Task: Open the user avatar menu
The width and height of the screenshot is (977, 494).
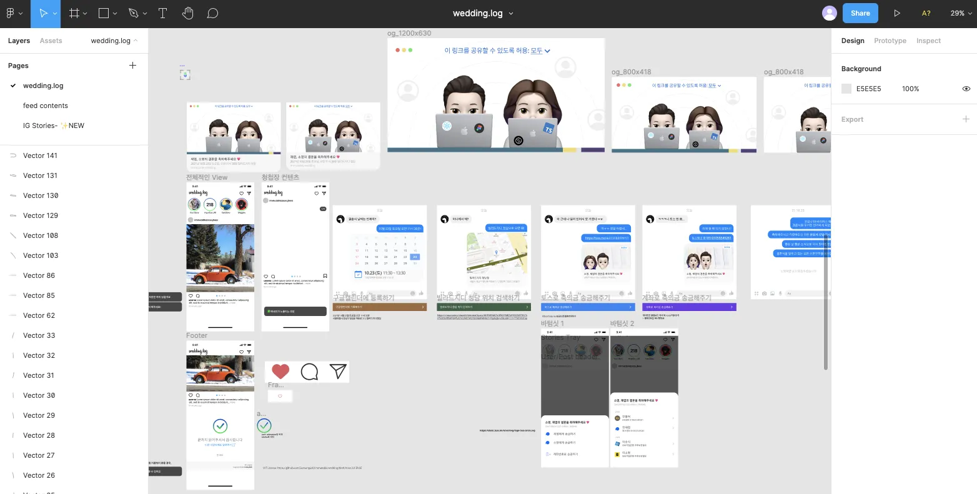Action: [830, 13]
